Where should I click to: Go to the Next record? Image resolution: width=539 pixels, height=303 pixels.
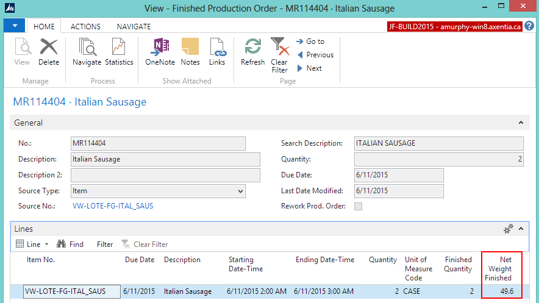click(309, 68)
